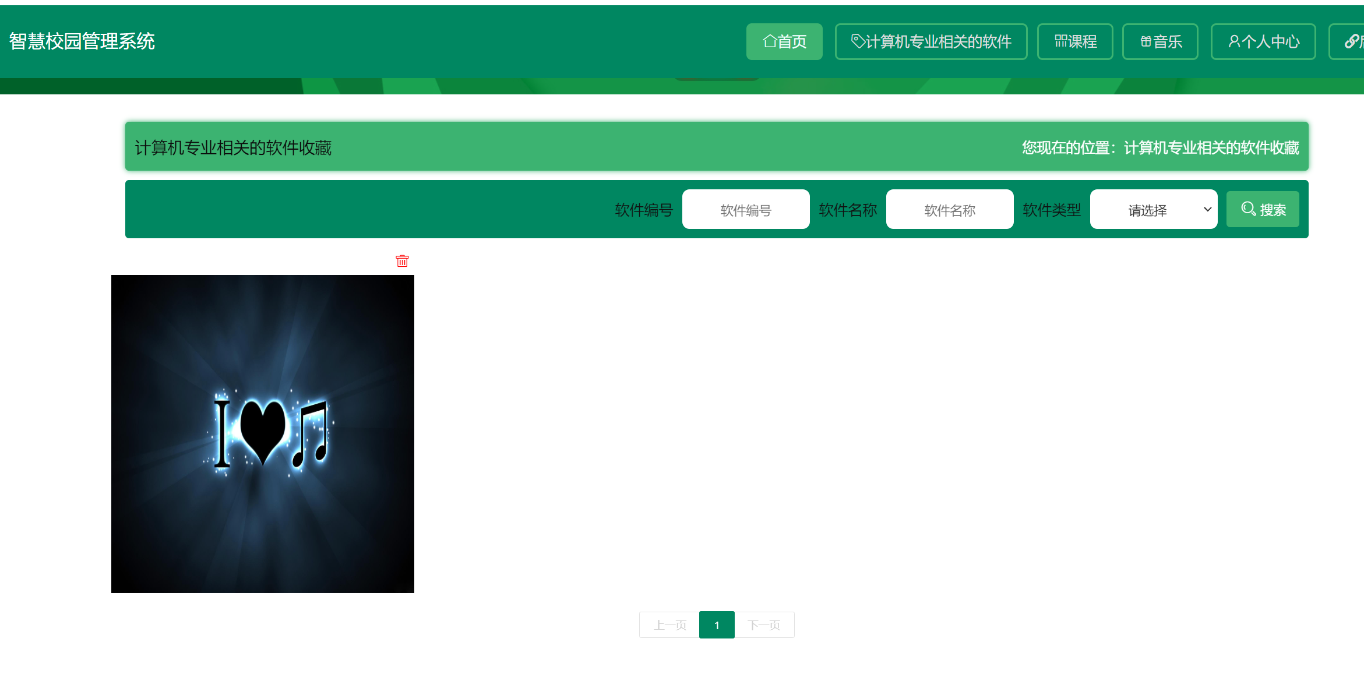Open the I-love-music software thumbnail
The width and height of the screenshot is (1364, 688).
[262, 433]
